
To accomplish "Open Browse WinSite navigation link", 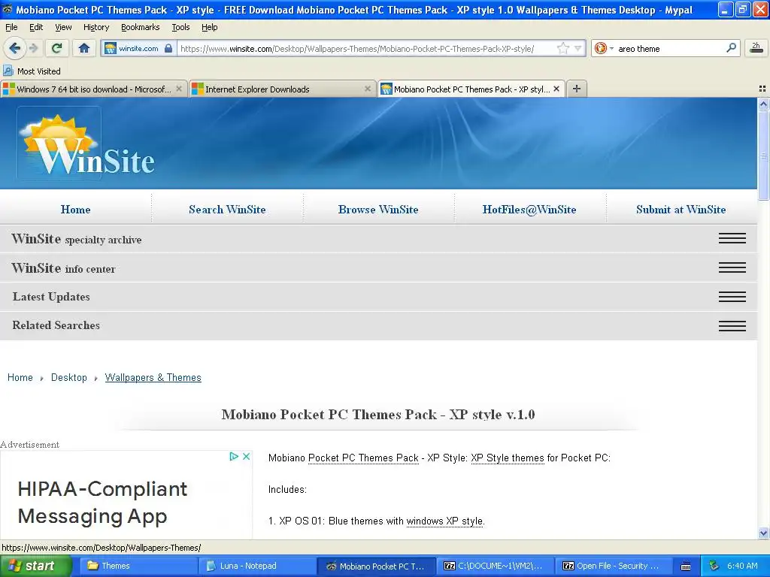I will point(378,210).
